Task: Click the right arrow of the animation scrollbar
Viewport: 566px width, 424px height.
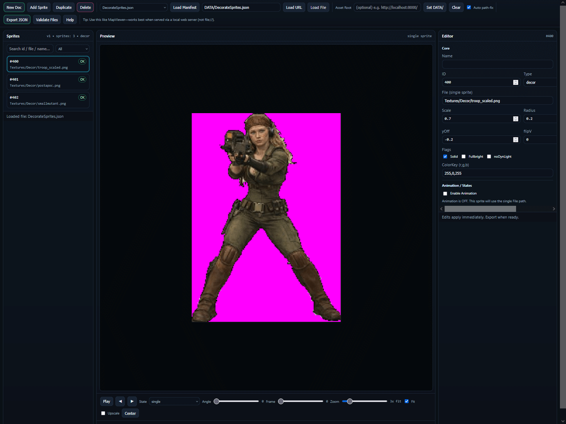Action: click(554, 208)
